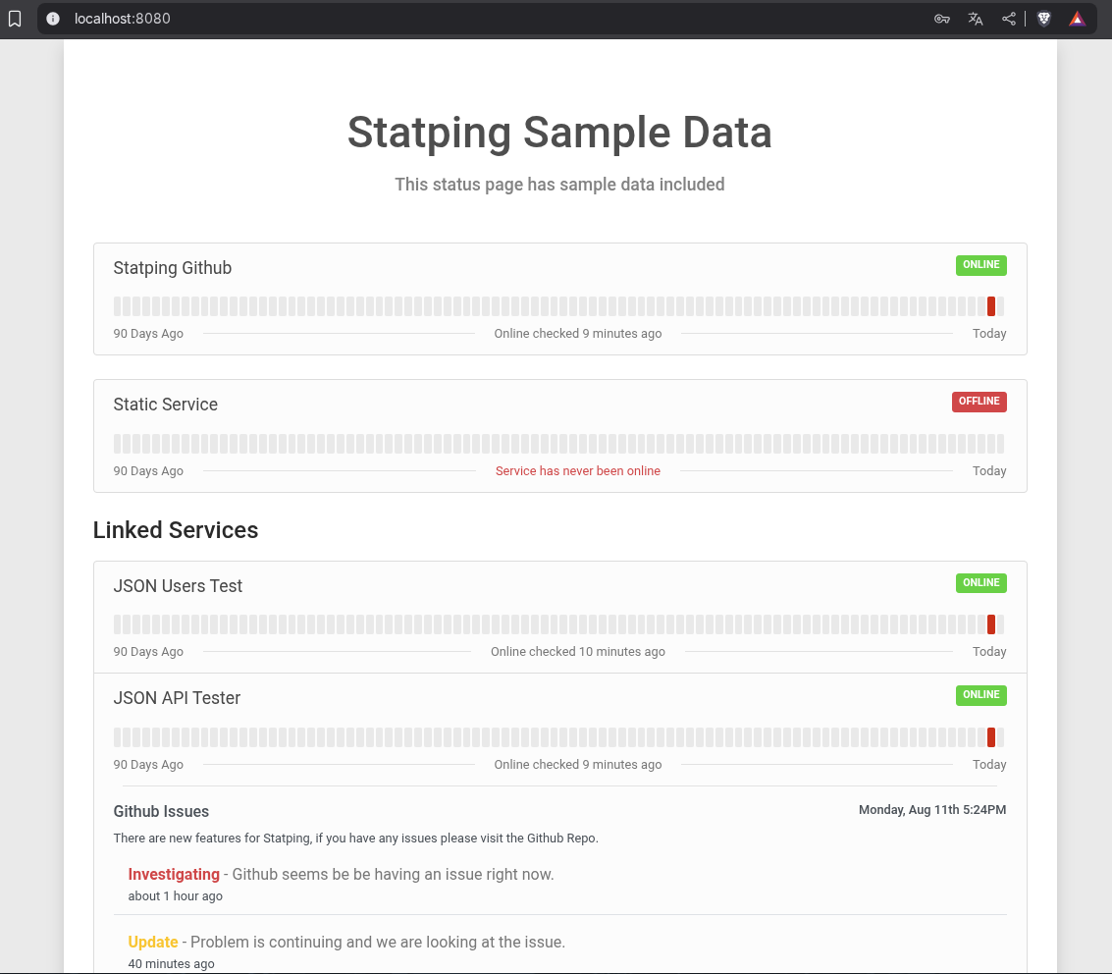The image size is (1112, 974).
Task: Open the Static Service title link
Action: click(x=166, y=405)
